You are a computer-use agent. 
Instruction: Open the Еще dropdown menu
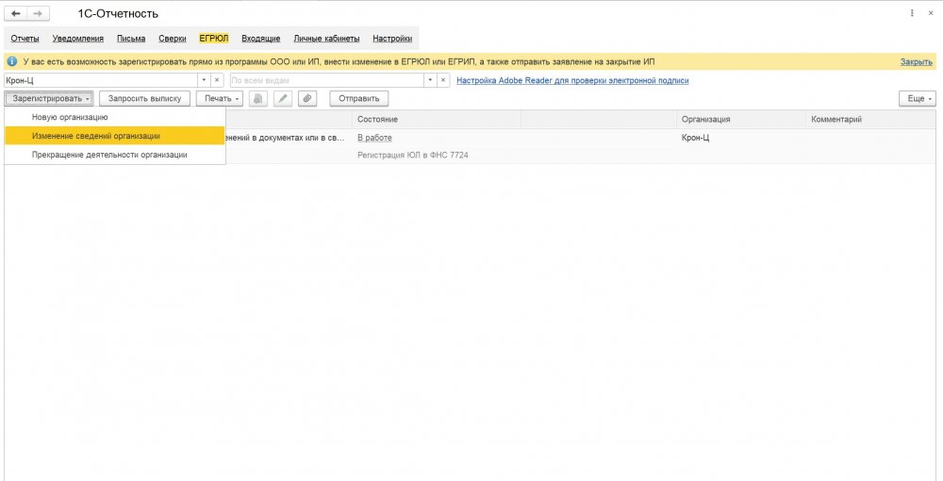tap(917, 98)
